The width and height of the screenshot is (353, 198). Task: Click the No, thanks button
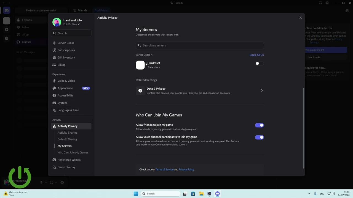click(326, 57)
